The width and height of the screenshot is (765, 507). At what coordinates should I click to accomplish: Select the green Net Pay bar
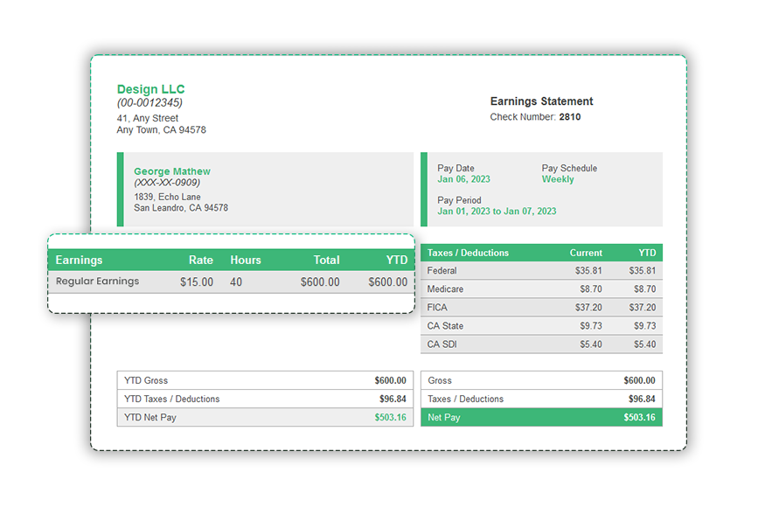(x=542, y=418)
